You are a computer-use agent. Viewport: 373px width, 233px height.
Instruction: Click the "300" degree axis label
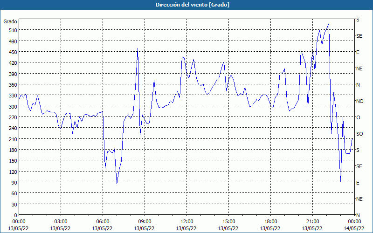14,107
